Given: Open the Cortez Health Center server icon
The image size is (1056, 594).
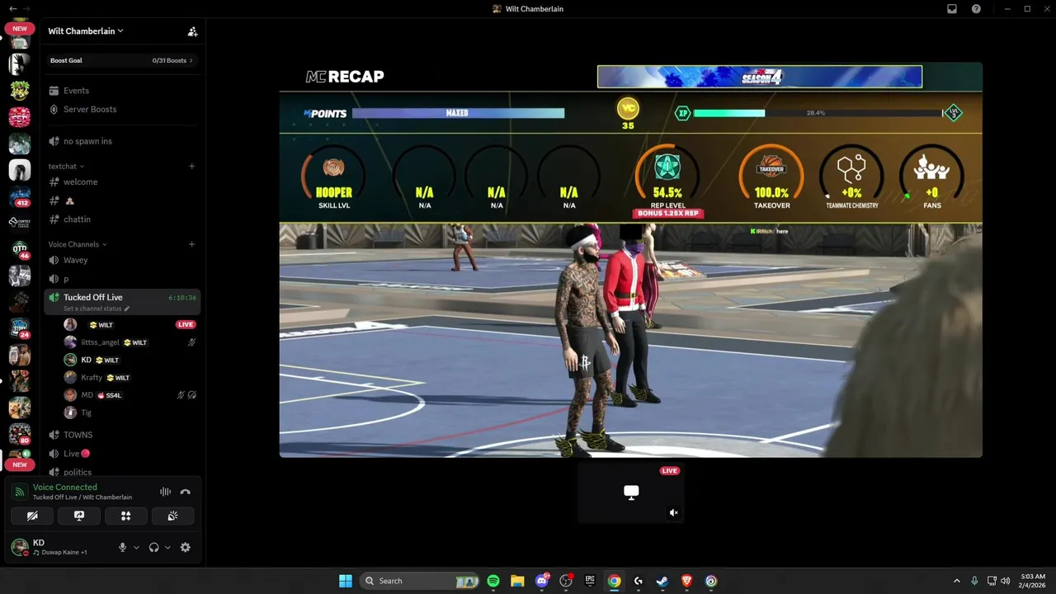Looking at the screenshot, I should pyautogui.click(x=20, y=223).
